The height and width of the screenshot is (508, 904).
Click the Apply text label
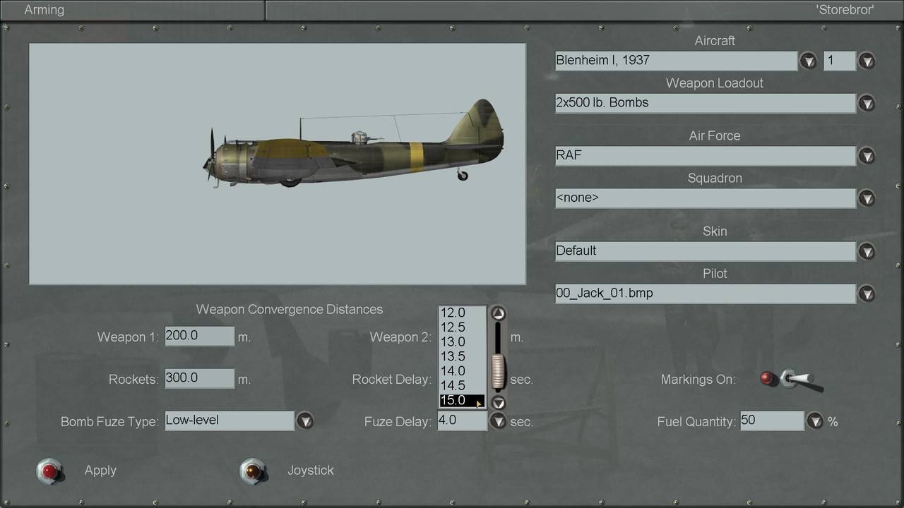[x=100, y=471]
